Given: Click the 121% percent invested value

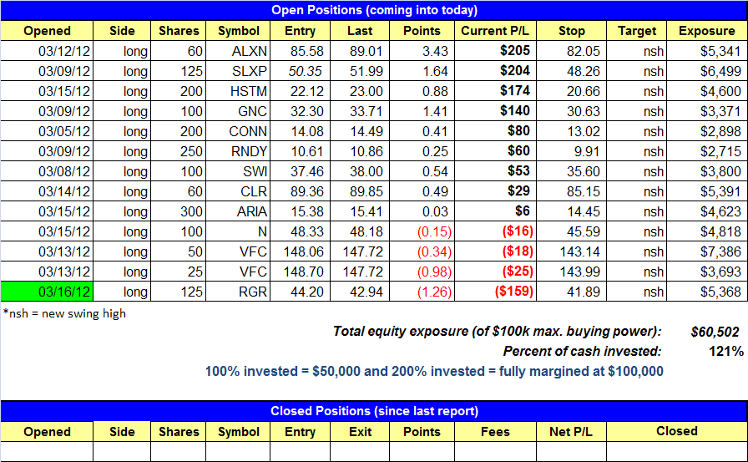Looking at the screenshot, I should tap(726, 352).
